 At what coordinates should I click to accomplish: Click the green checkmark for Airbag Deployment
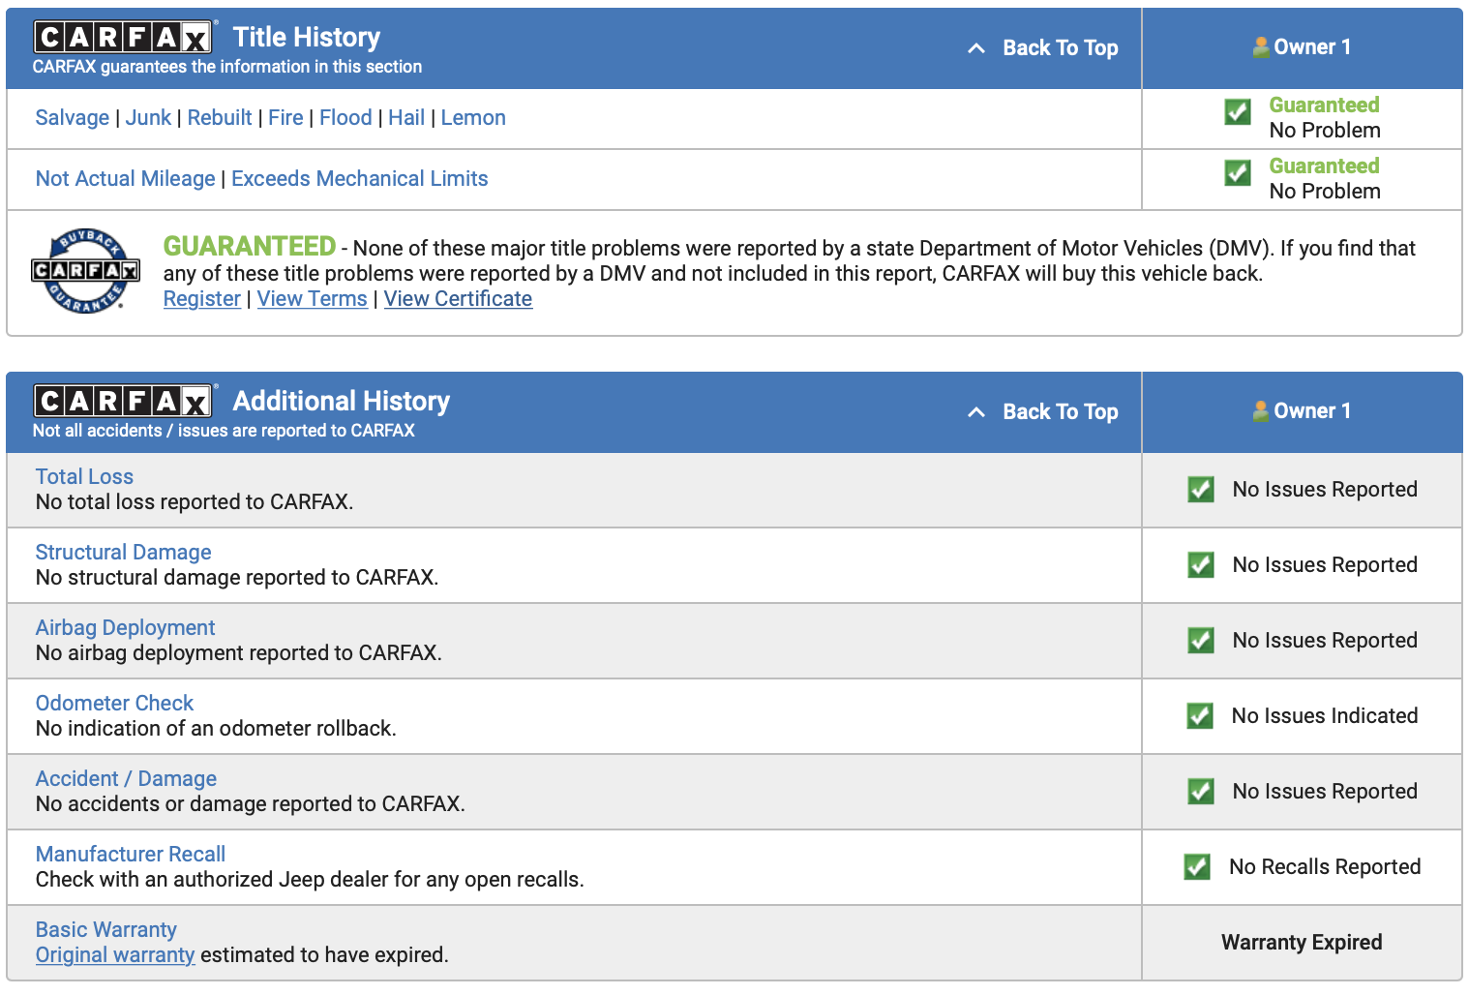[x=1201, y=641]
